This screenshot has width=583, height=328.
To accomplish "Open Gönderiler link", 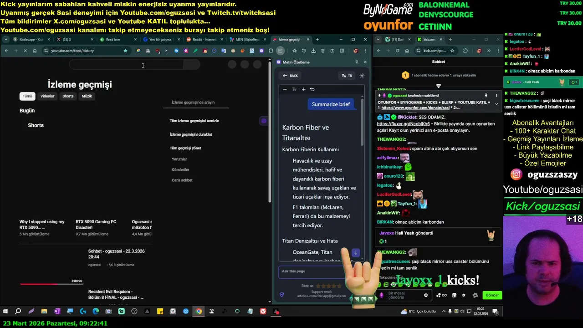I will [180, 169].
